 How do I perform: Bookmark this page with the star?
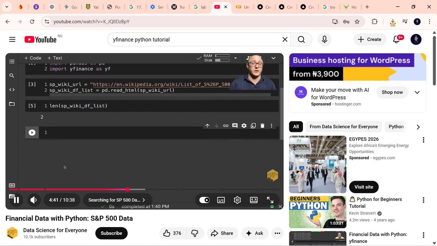click(357, 22)
